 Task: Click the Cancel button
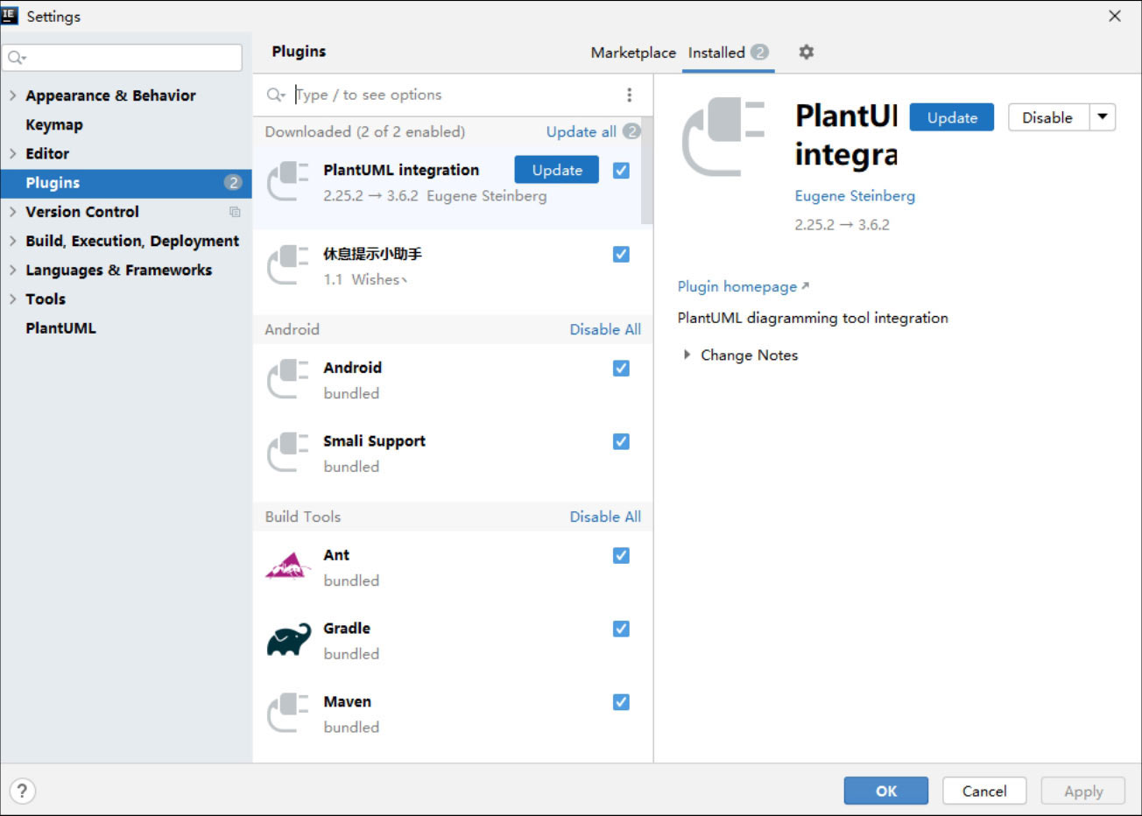coord(984,791)
